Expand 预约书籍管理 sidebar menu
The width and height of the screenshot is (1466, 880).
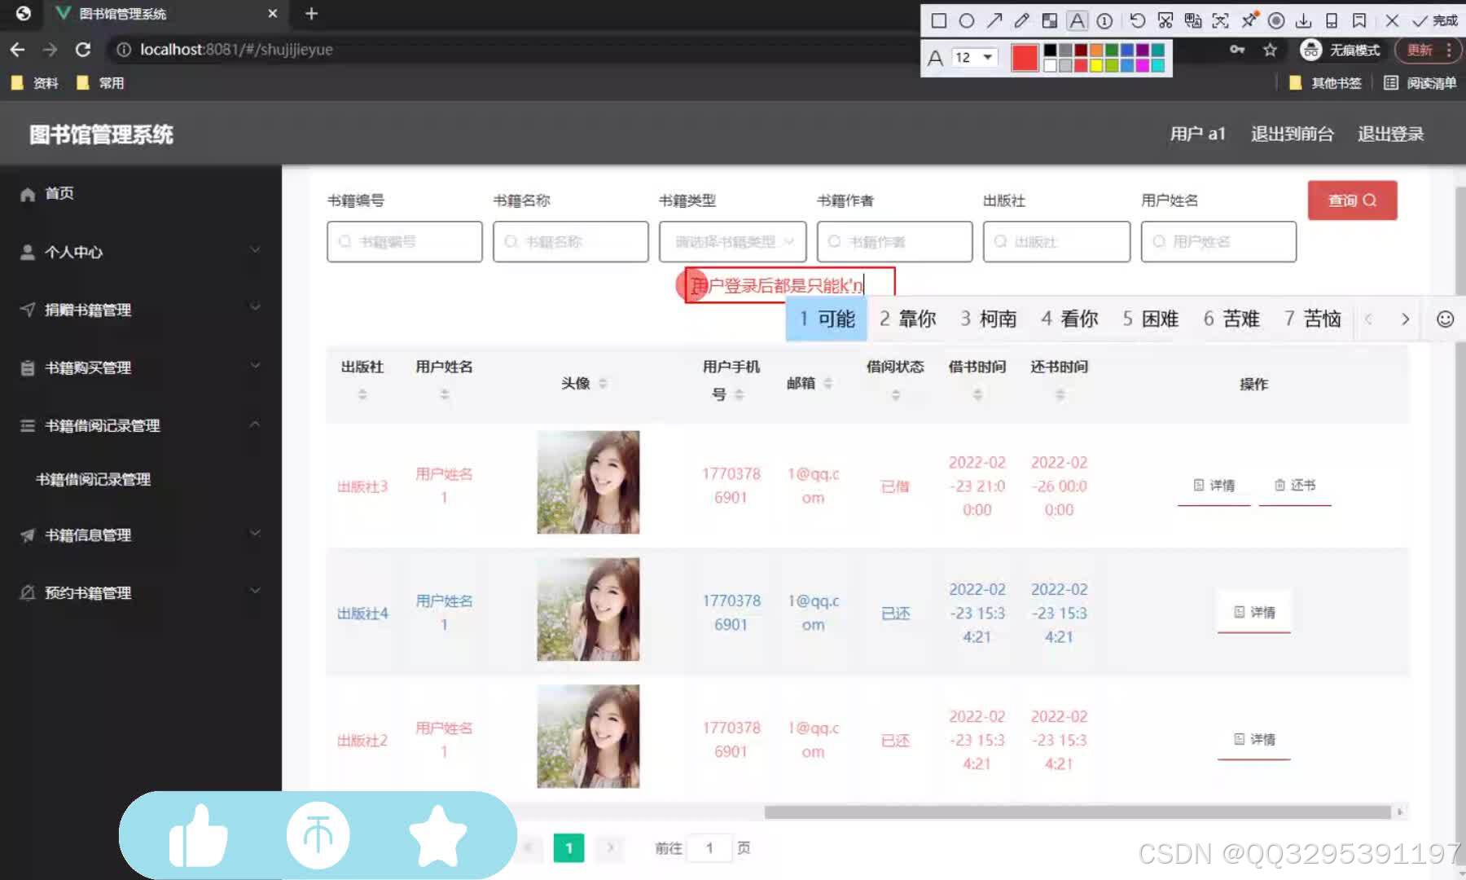[141, 593]
